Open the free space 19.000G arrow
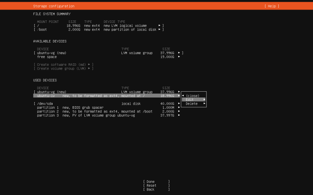The height and width of the screenshot is (195, 313). 179,57
